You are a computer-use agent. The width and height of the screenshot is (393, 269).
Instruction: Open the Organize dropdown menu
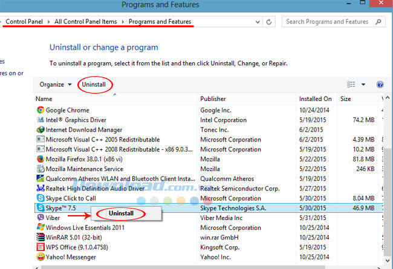click(56, 85)
